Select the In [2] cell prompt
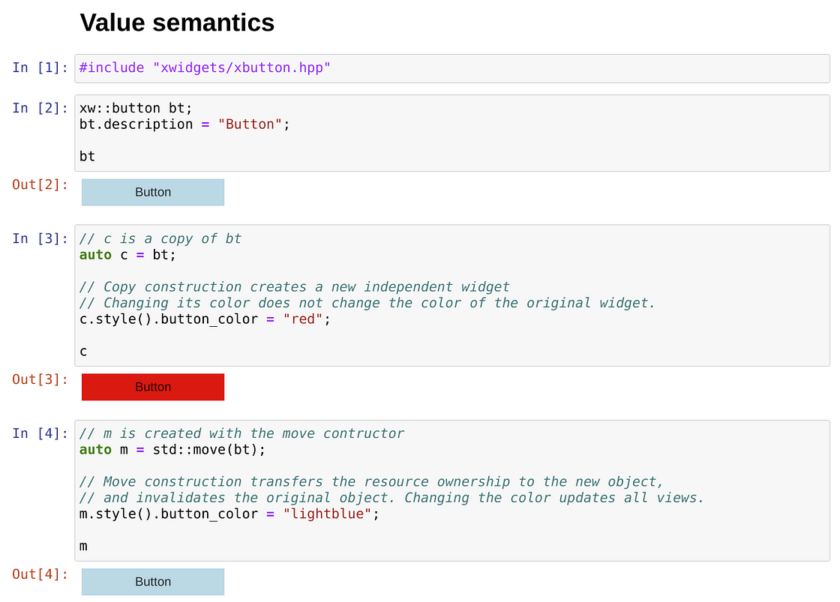The image size is (840, 602). pyautogui.click(x=40, y=108)
